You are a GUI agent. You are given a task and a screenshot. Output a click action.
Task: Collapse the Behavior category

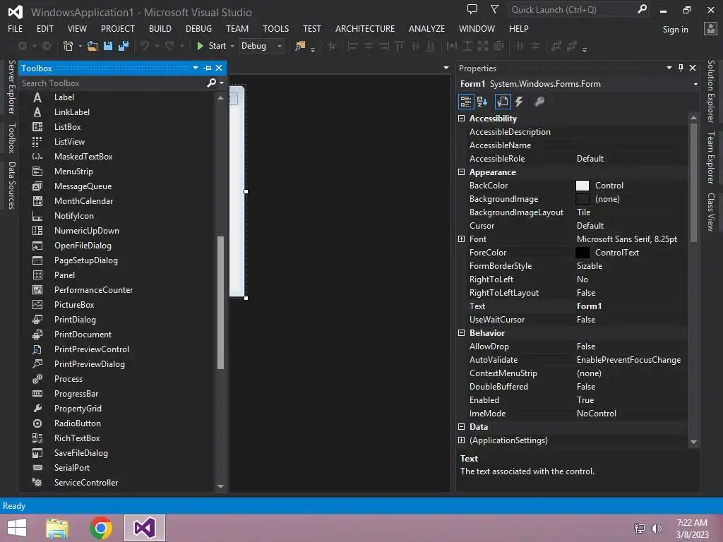(x=461, y=333)
